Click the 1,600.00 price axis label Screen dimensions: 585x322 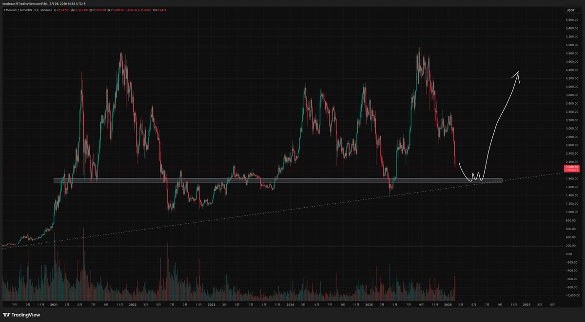click(571, 187)
